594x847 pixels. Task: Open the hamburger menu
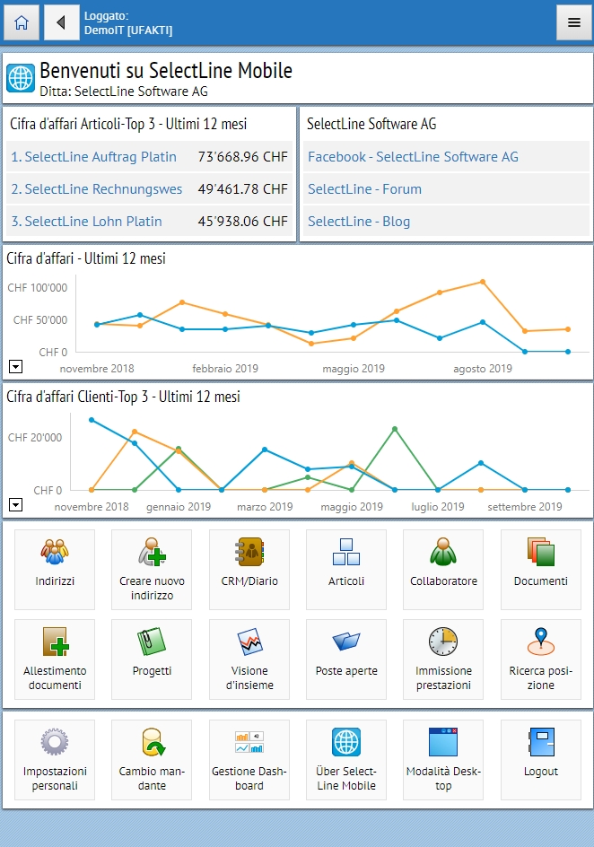(x=574, y=22)
